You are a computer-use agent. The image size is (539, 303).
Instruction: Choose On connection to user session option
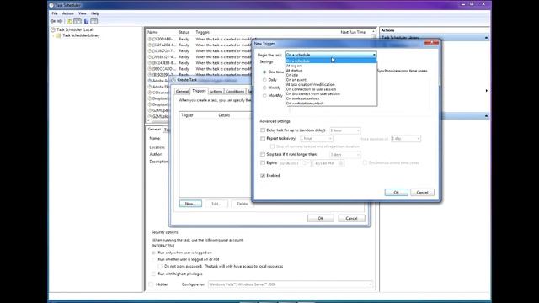pos(311,89)
